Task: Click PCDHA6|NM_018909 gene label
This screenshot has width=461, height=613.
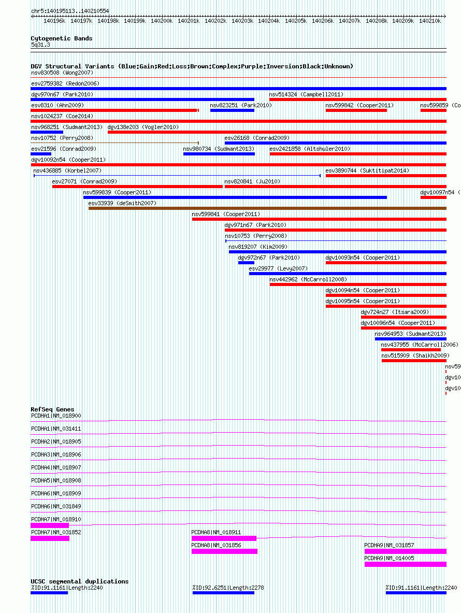Action: (56, 493)
